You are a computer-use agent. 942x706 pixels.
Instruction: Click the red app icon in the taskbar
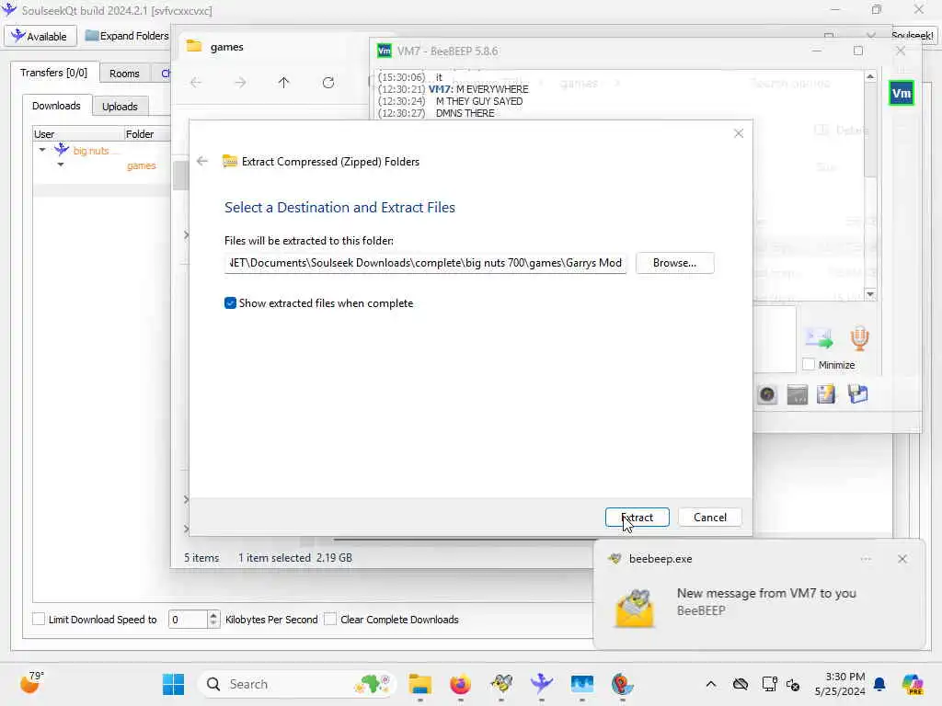[x=623, y=684]
